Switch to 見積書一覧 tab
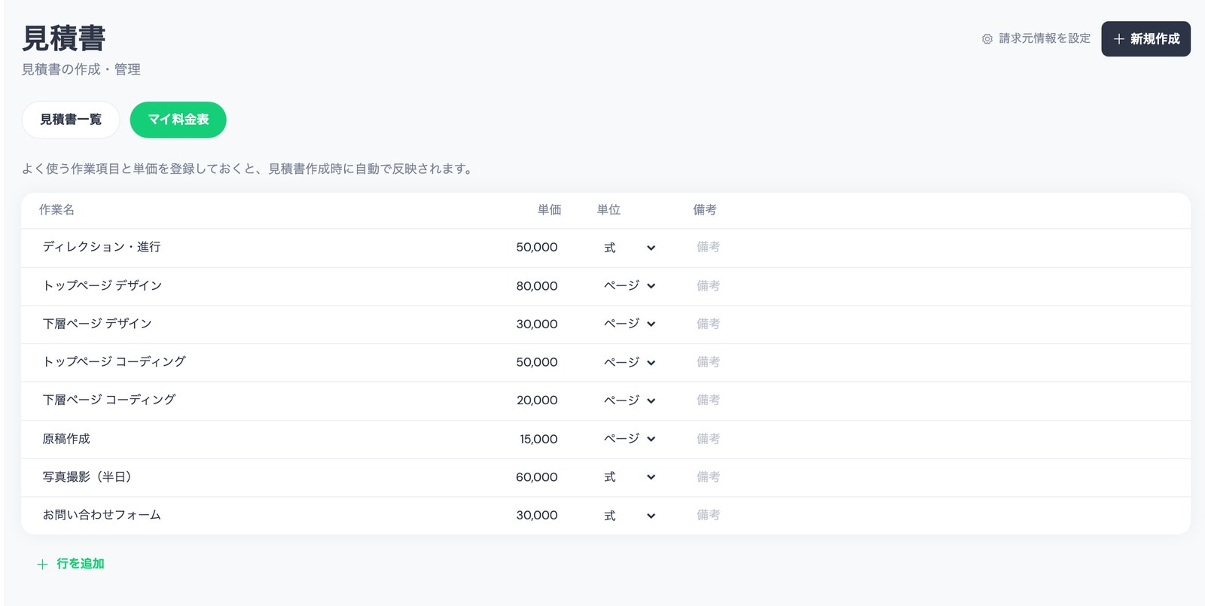The image size is (1205, 606). click(71, 120)
